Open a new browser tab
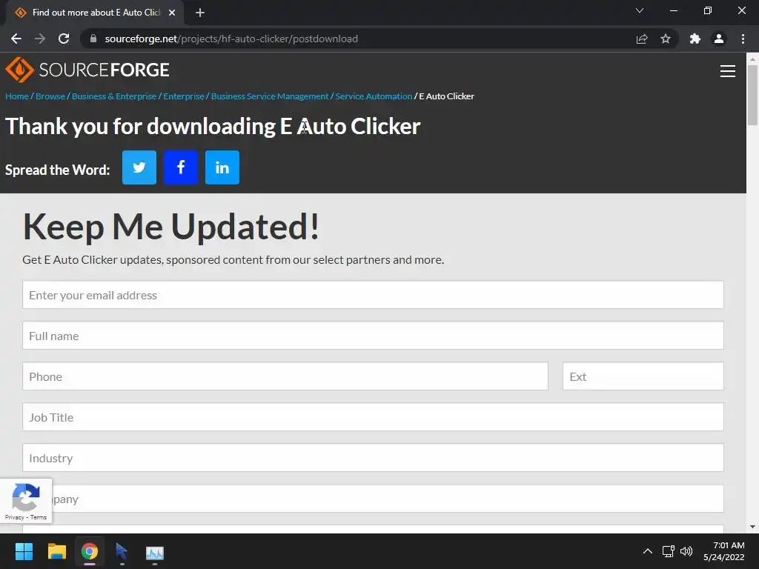759x569 pixels. (x=200, y=13)
